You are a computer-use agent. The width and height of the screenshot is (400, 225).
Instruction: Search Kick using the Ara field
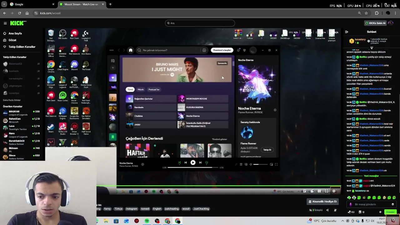[200, 23]
